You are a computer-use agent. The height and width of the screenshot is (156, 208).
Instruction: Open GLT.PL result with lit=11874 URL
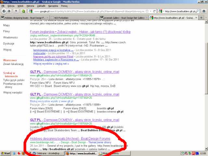[74, 95]
